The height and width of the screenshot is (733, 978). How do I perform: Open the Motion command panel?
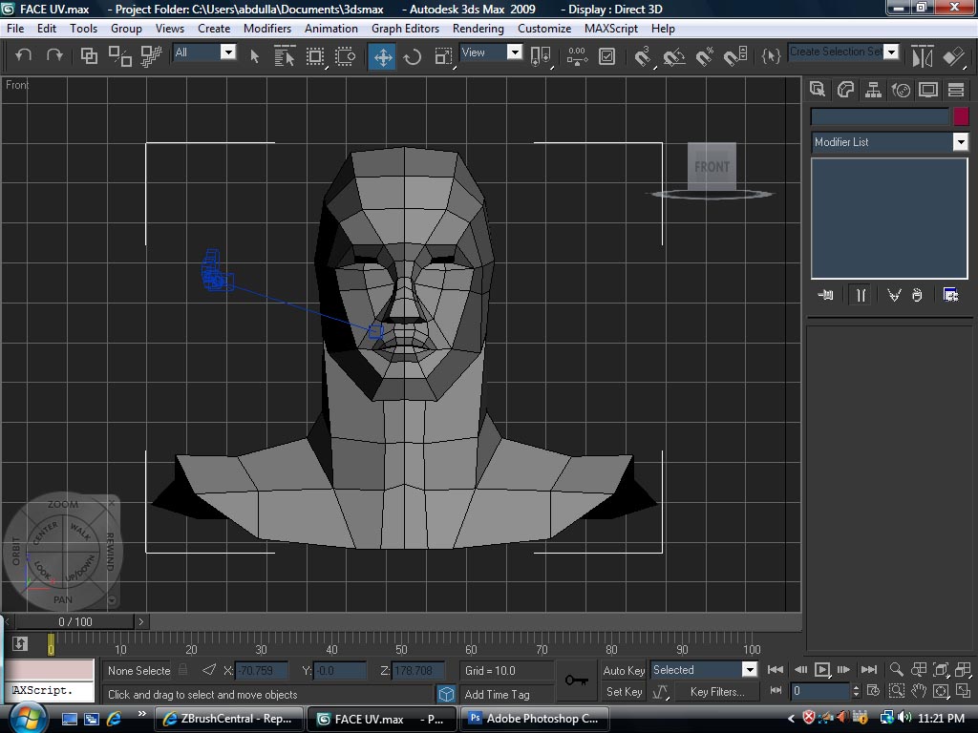point(901,91)
